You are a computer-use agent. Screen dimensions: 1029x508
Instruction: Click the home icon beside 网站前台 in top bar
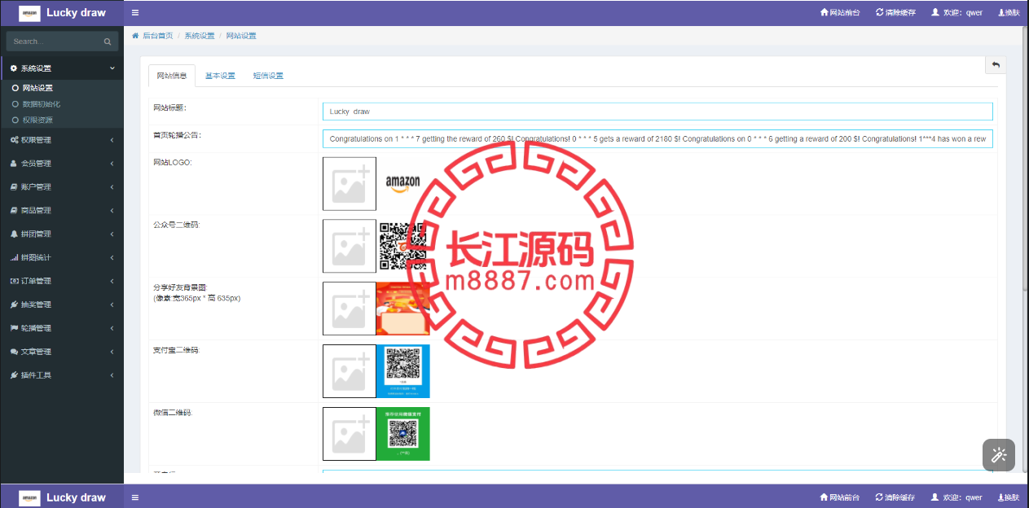(824, 13)
